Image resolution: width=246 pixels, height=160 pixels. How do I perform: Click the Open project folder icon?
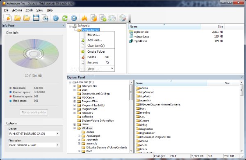click(x=17, y=18)
